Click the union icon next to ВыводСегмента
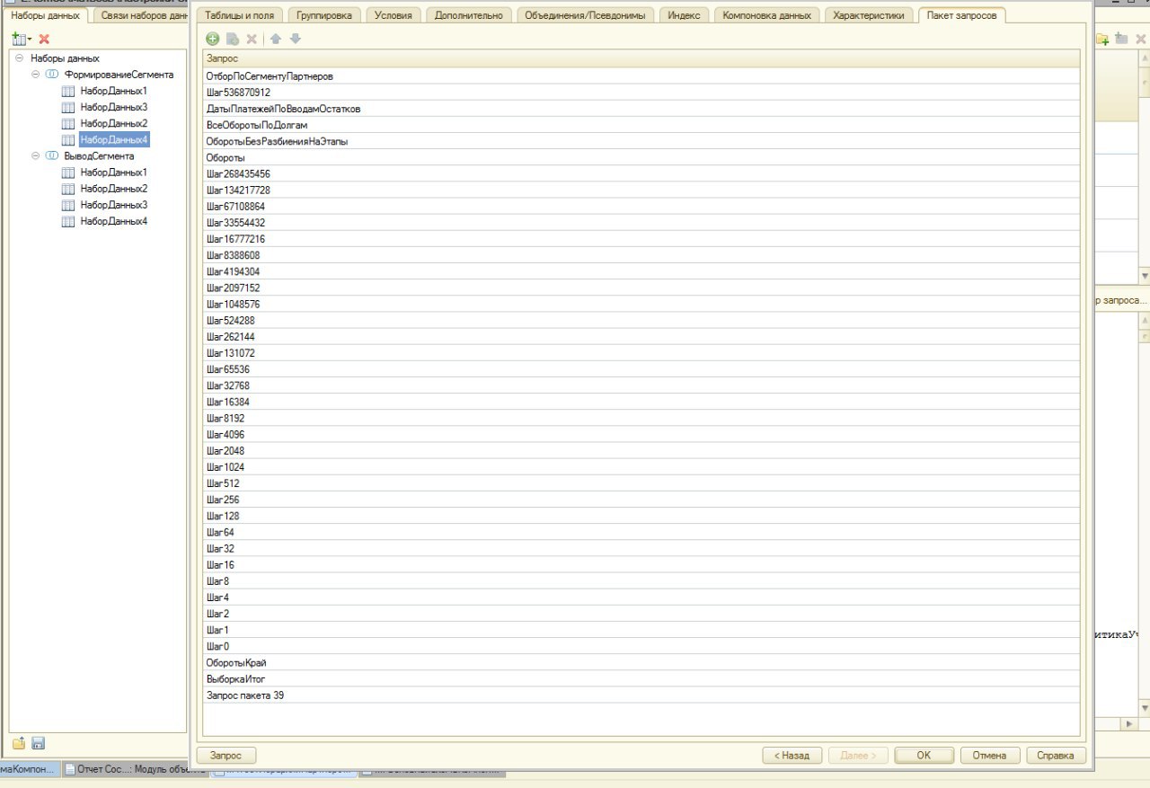The image size is (1150, 788). click(x=52, y=155)
